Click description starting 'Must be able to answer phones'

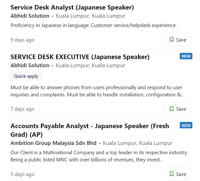pyautogui.click(x=97, y=91)
